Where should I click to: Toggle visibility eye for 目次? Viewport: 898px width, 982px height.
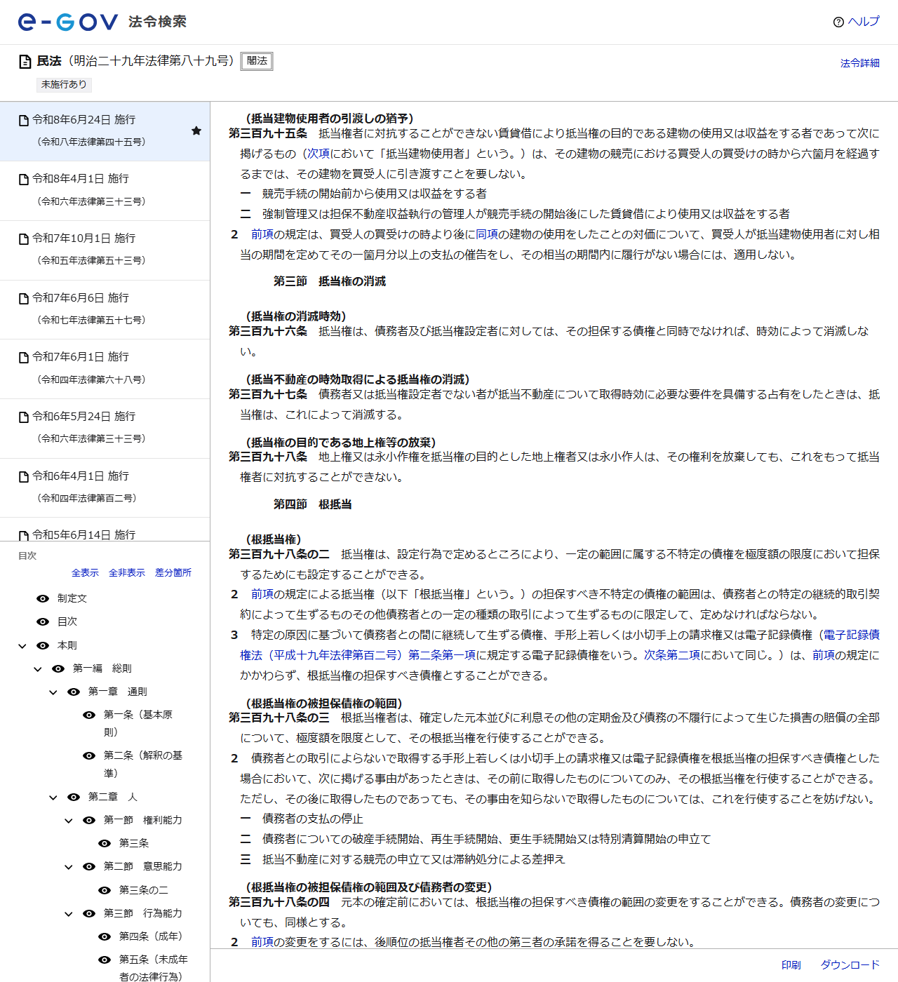(43, 621)
